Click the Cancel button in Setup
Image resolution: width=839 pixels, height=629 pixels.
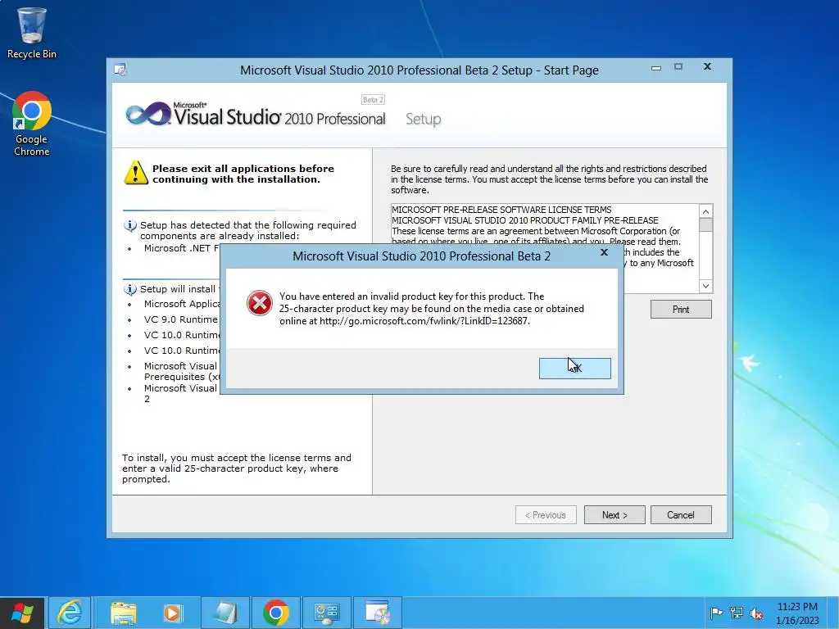click(x=681, y=515)
